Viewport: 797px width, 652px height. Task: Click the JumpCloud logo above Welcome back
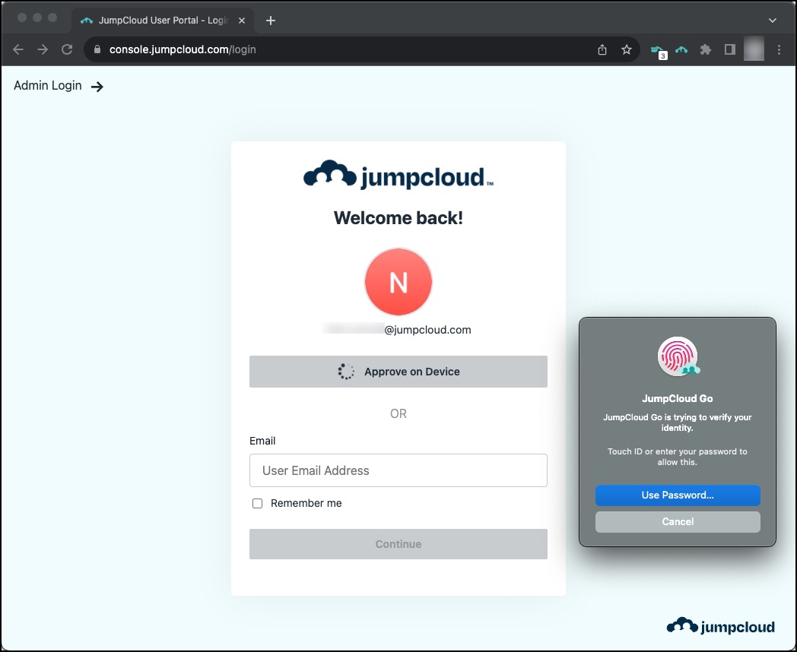[x=398, y=175]
